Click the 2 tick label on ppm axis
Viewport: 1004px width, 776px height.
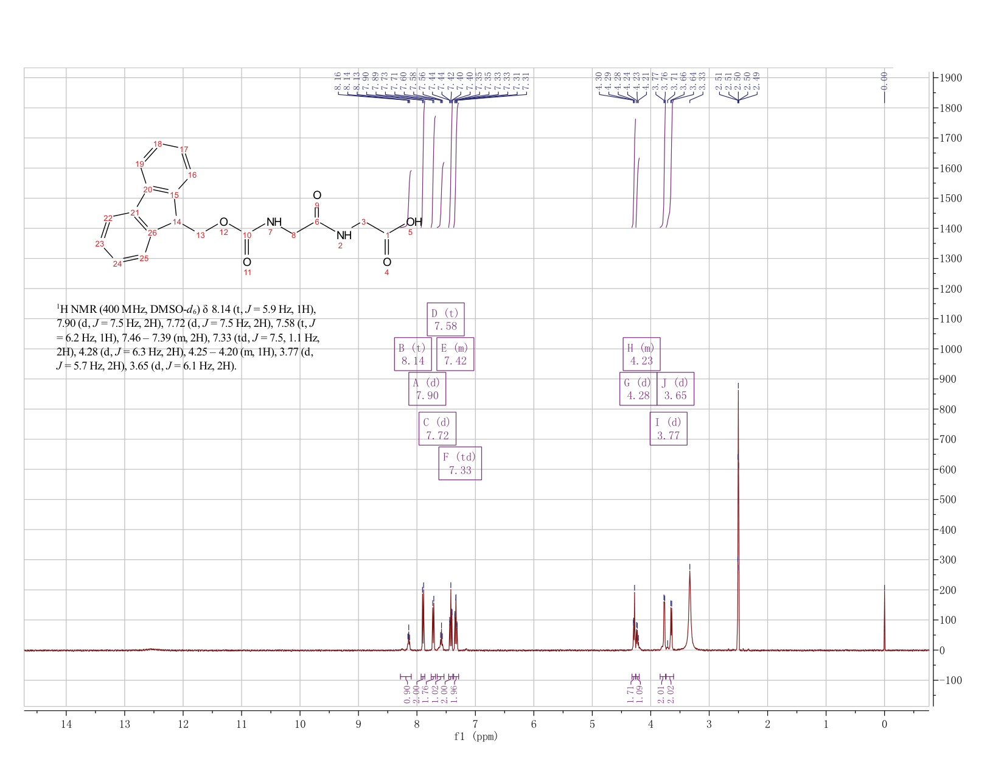click(767, 724)
